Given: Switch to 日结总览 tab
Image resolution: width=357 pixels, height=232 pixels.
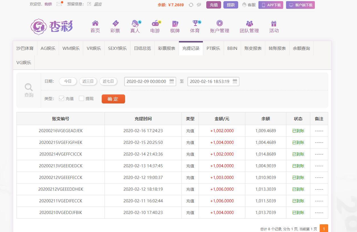Looking at the screenshot, I should (x=142, y=48).
